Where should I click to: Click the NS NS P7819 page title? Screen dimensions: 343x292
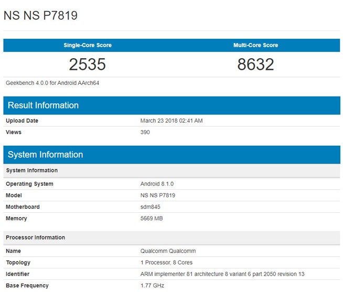[40, 15]
